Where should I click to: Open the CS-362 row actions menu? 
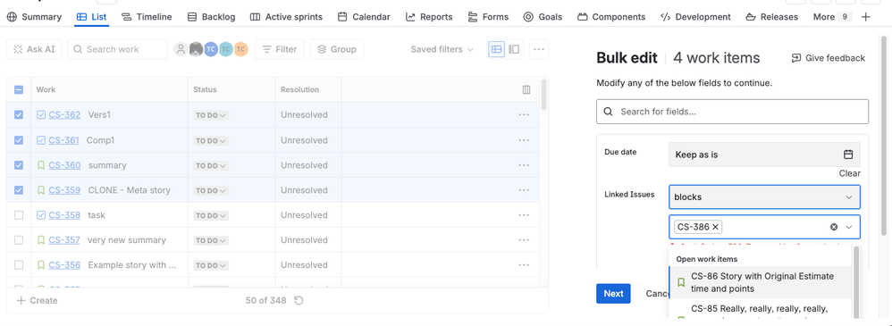(x=524, y=115)
